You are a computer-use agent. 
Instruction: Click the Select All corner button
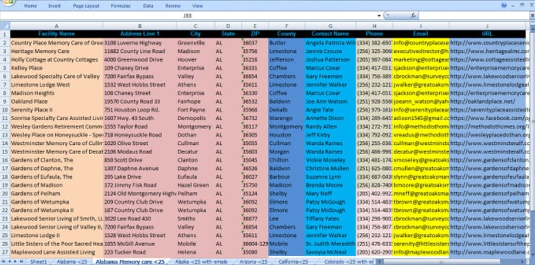click(5, 26)
